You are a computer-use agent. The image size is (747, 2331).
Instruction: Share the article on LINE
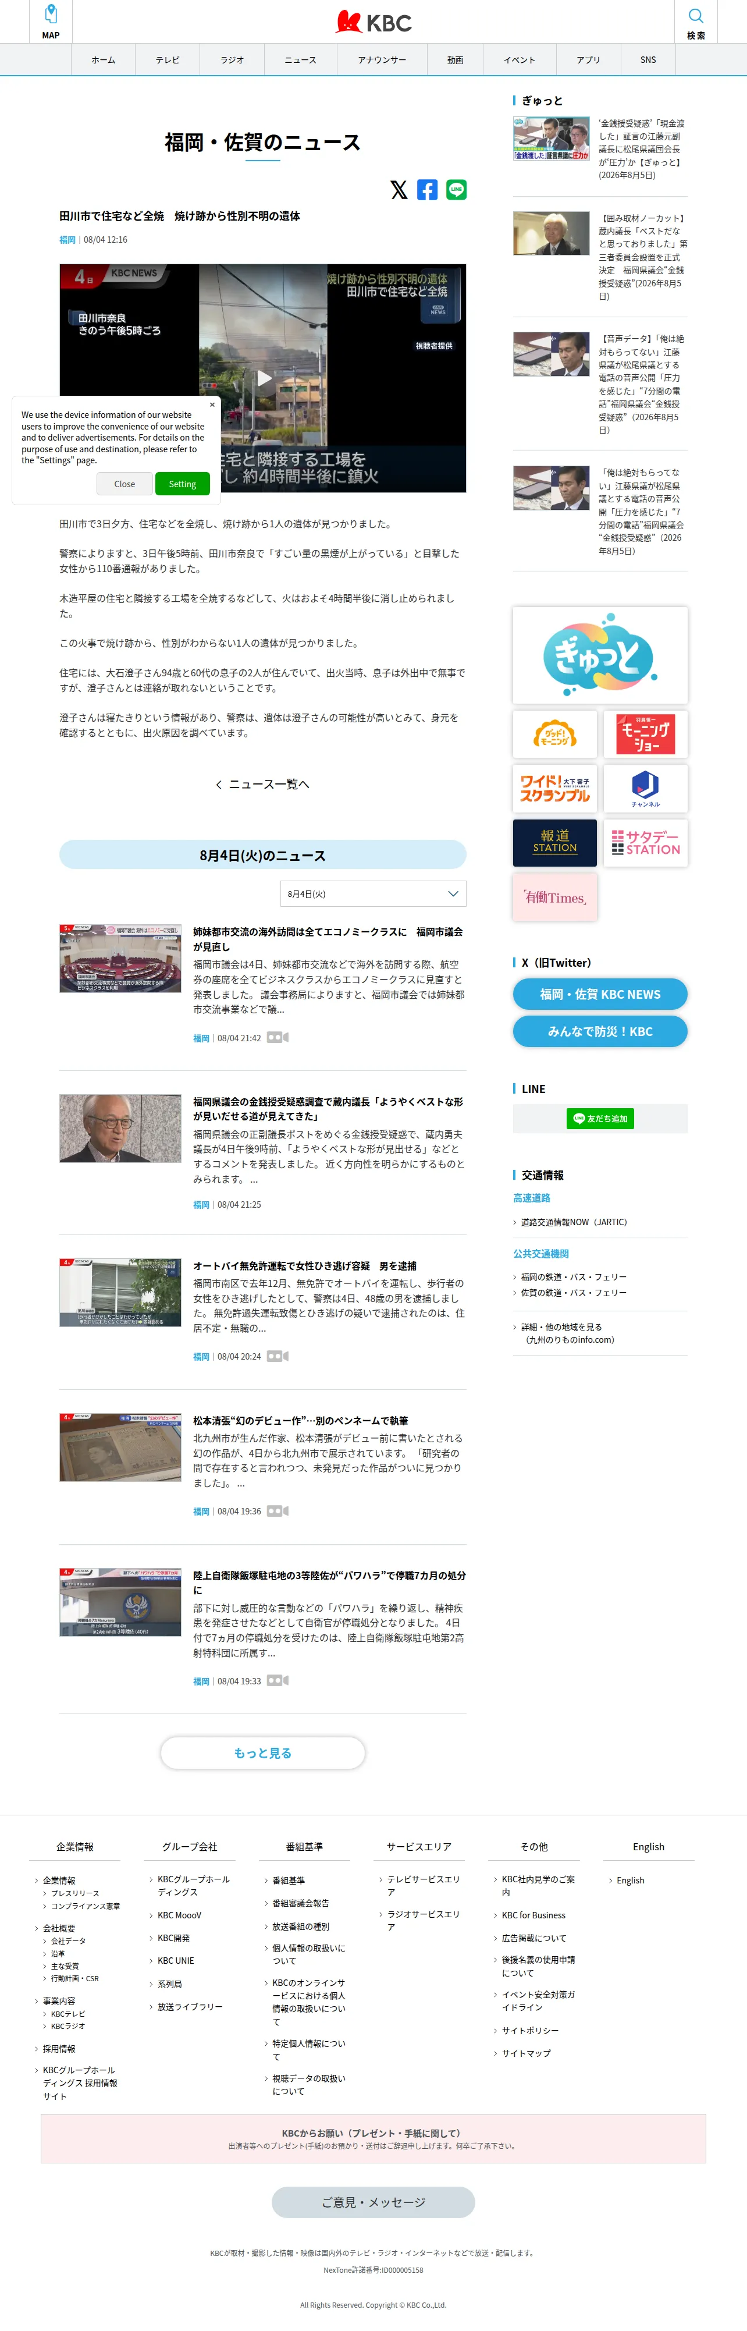tap(457, 189)
